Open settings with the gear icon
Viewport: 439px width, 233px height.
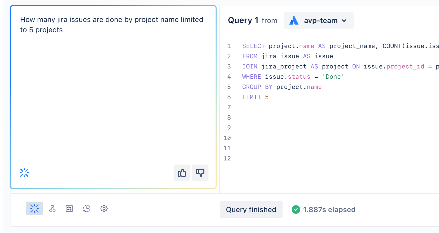(104, 208)
